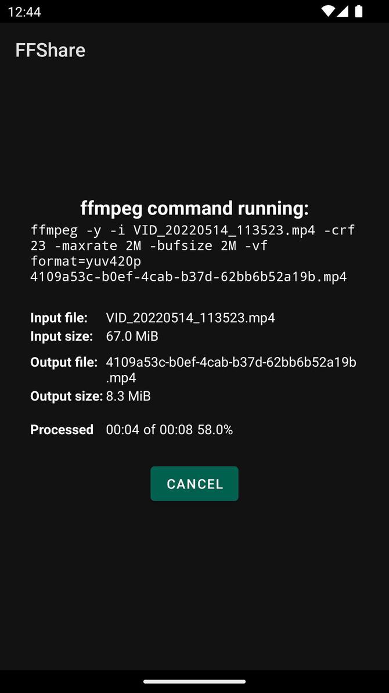Select the VID_20220514_113523.mp4 filename

pyautogui.click(x=190, y=317)
